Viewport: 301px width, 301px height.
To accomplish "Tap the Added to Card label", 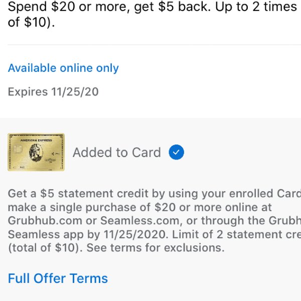I will [x=117, y=153].
